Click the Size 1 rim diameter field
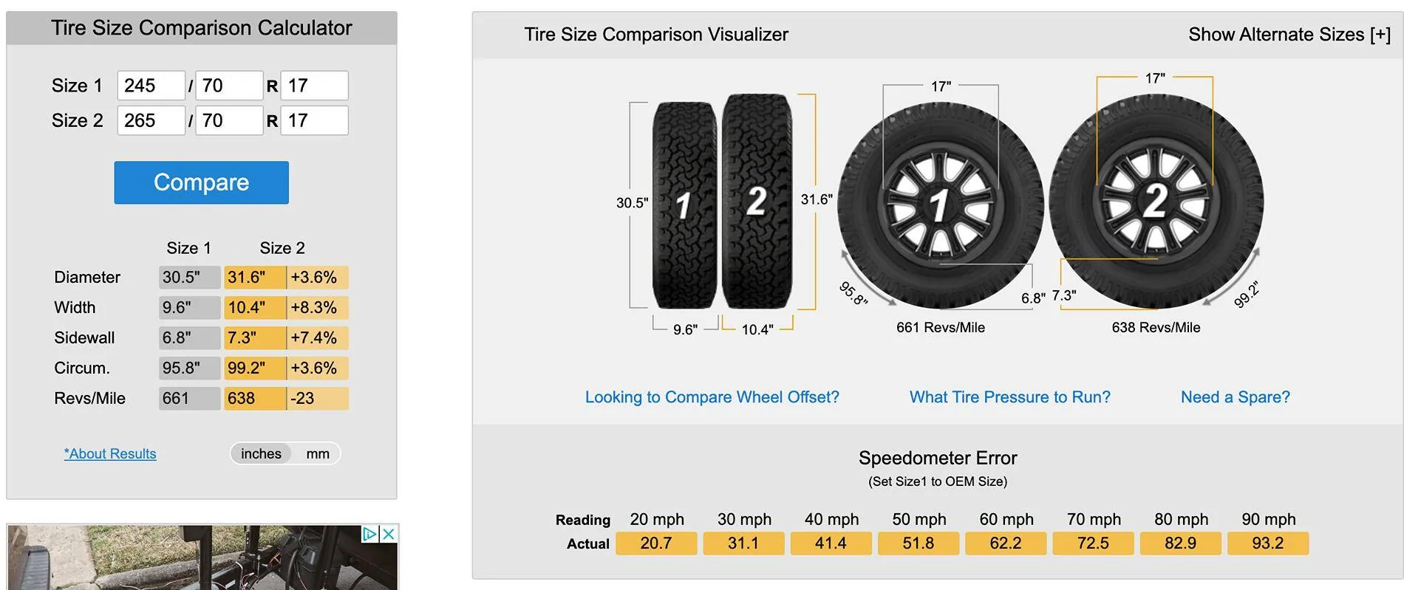This screenshot has height=590, width=1404. point(315,86)
